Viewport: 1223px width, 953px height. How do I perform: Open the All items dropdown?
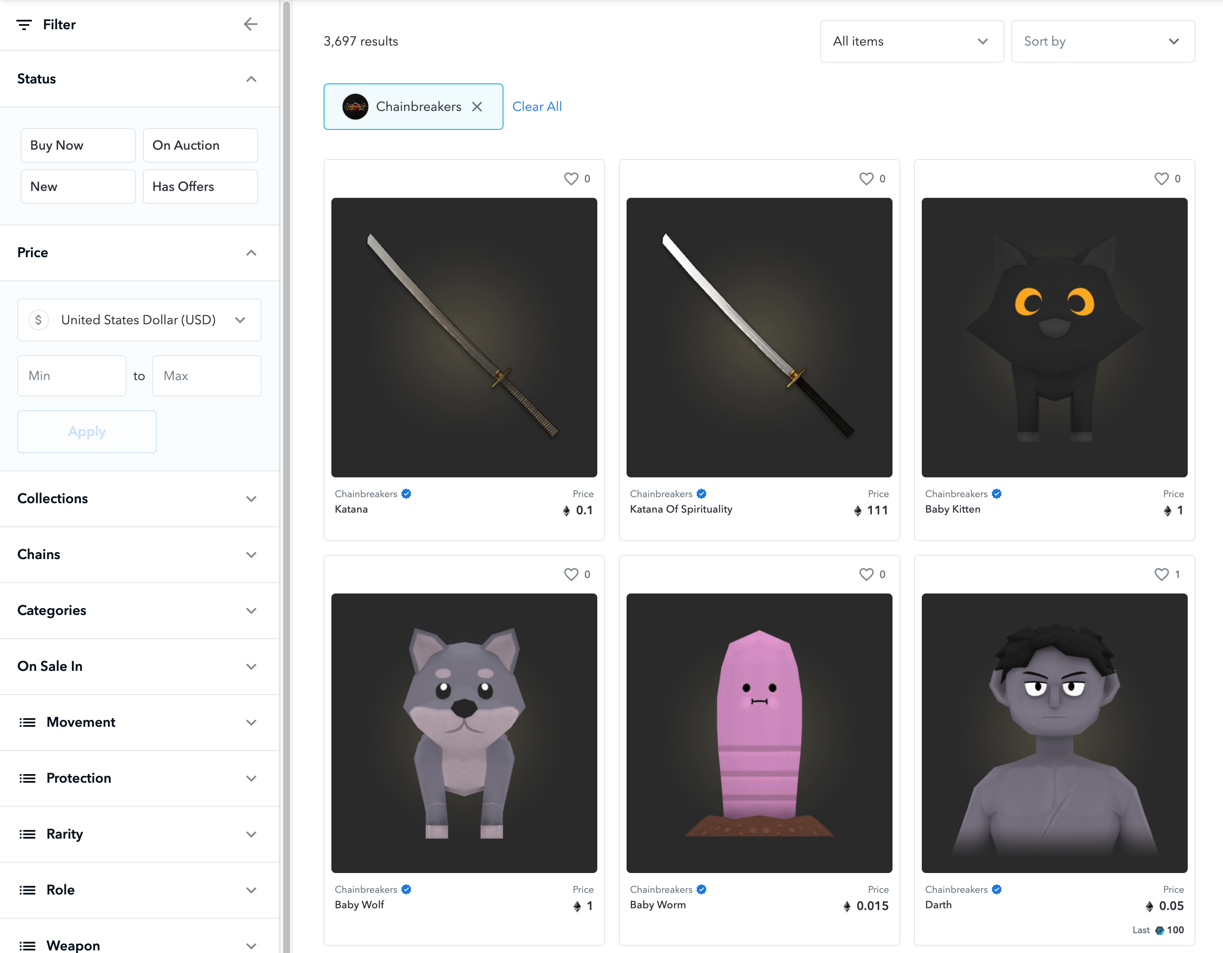pyautogui.click(x=911, y=41)
